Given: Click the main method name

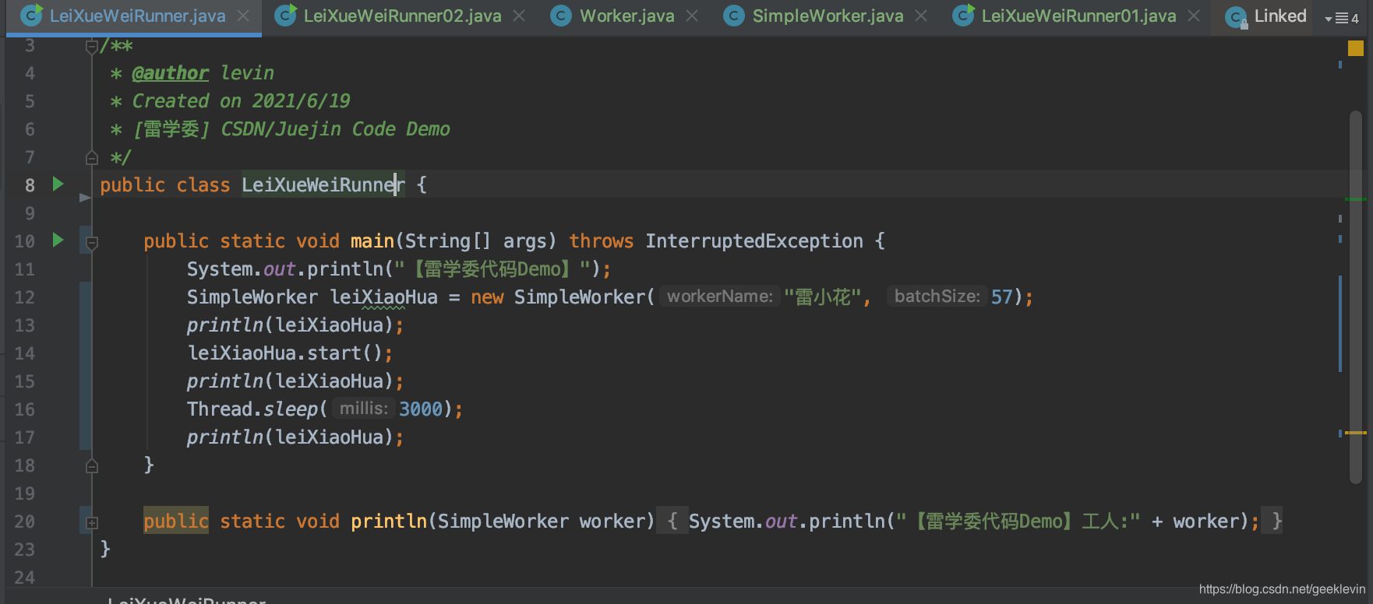Looking at the screenshot, I should [372, 241].
